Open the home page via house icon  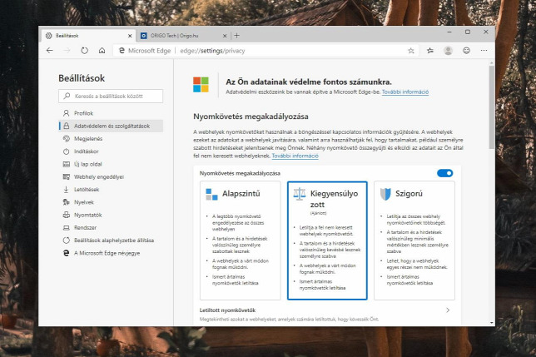[102, 51]
